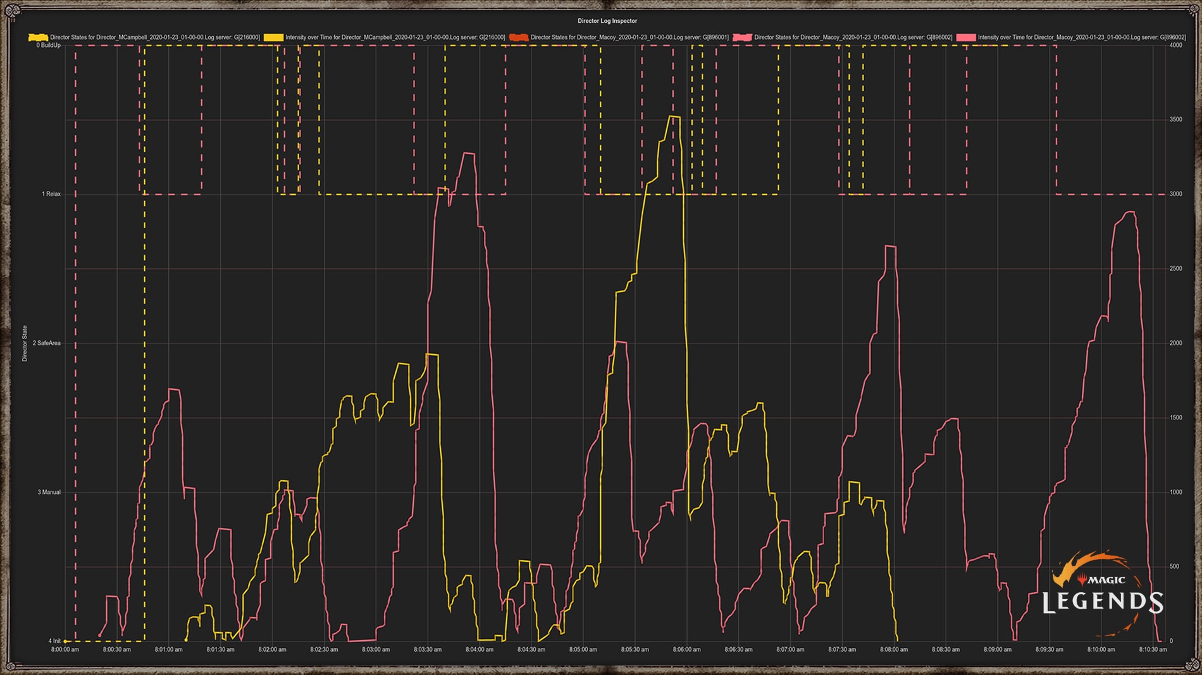The width and height of the screenshot is (1202, 675).
Task: Click the 8:08:30 am time tick label
Action: click(x=946, y=650)
